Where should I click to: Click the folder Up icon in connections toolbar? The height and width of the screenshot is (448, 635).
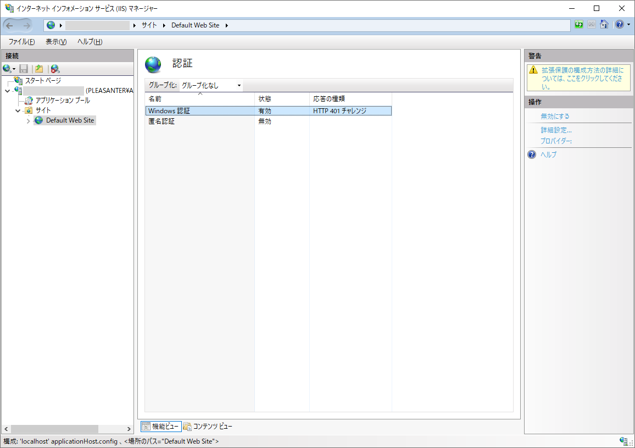point(39,69)
